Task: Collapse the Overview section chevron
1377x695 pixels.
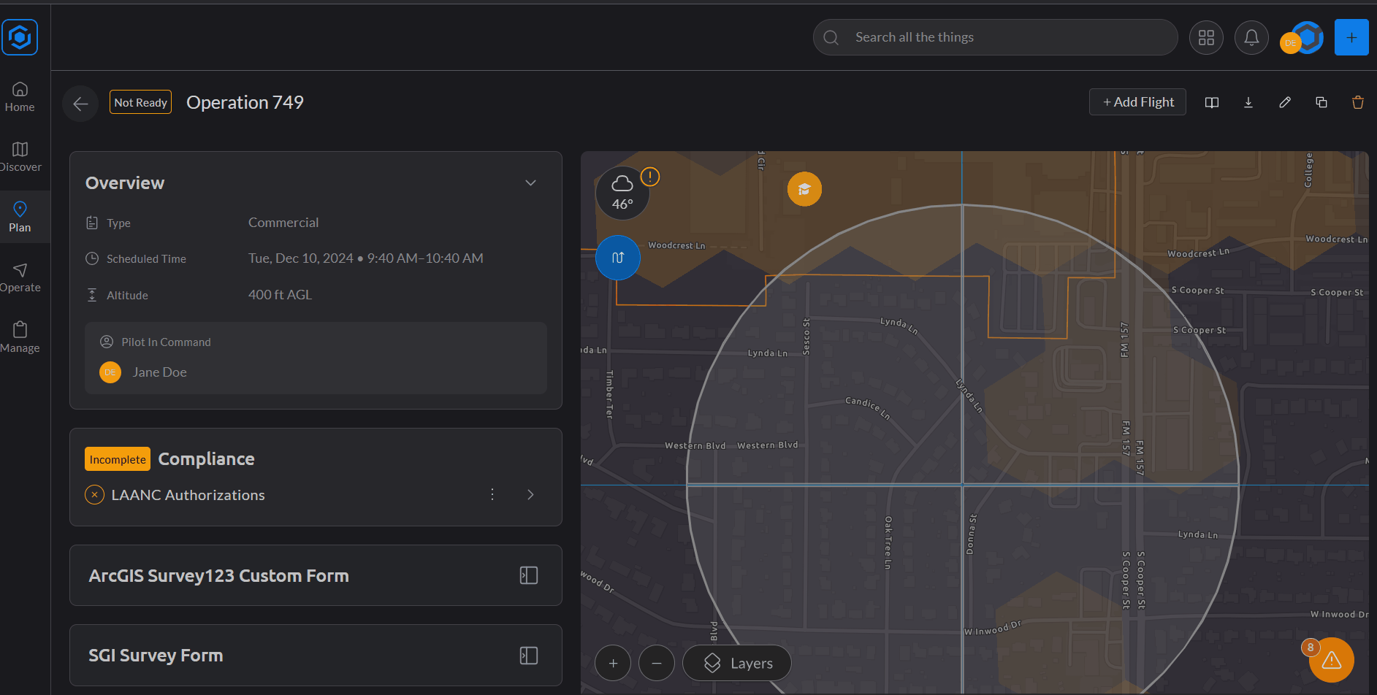Action: click(531, 183)
